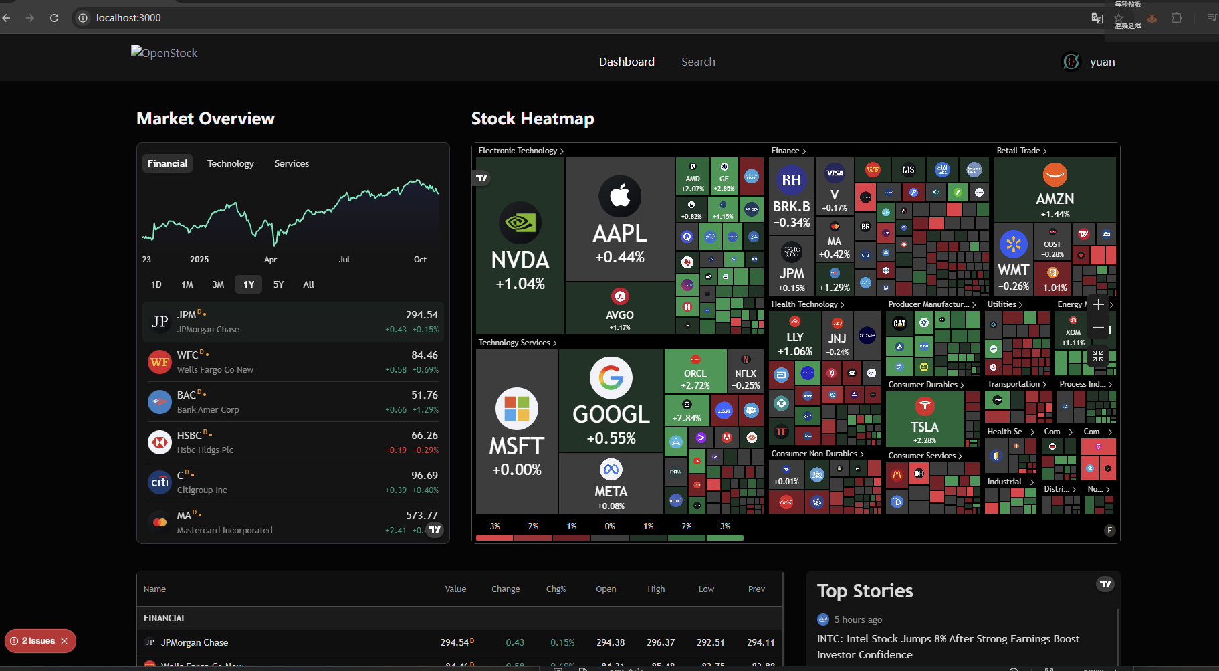Open the MSFT Microsoft tile
The height and width of the screenshot is (671, 1219).
coord(517,432)
